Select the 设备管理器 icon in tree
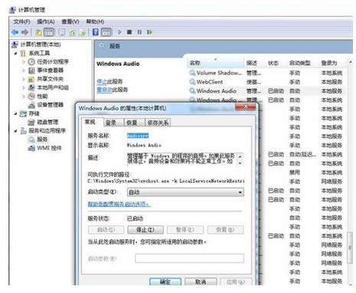The image size is (356, 293). [31, 105]
